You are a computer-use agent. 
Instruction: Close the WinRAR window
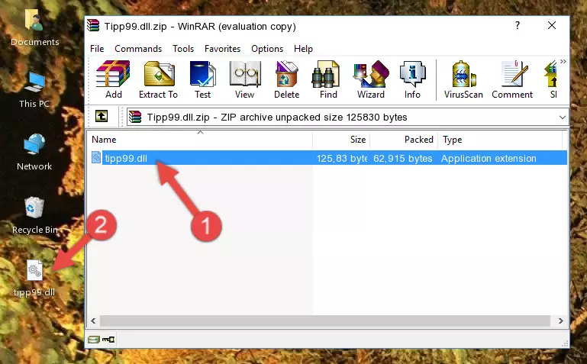[552, 25]
